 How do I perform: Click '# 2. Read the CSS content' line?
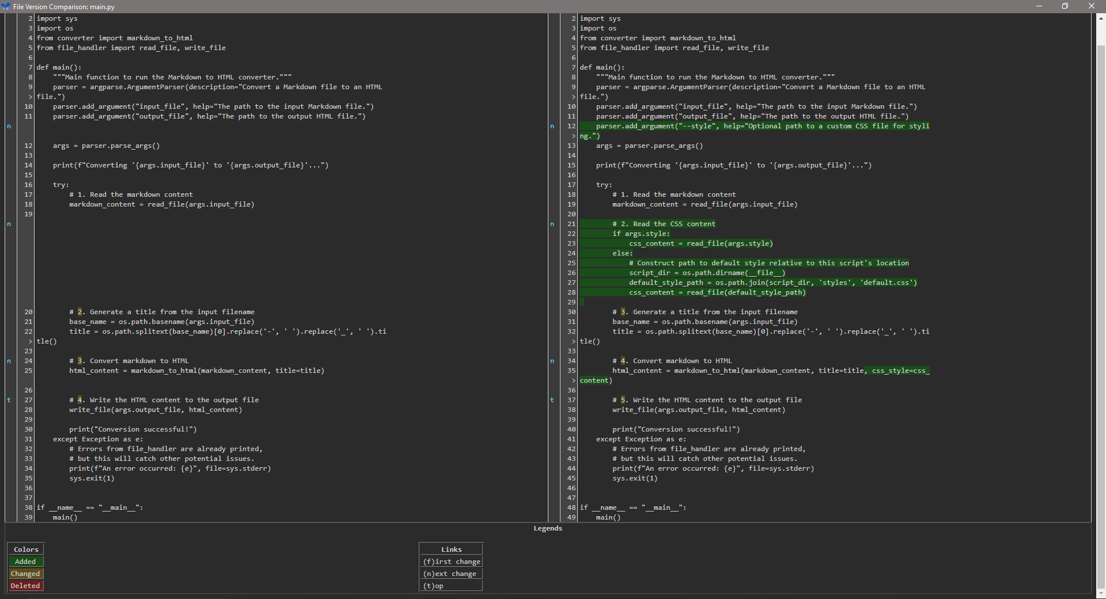click(664, 224)
